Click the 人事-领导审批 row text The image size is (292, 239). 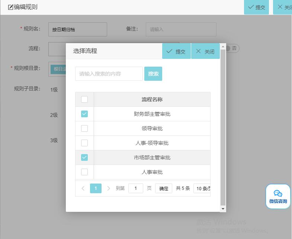point(152,143)
